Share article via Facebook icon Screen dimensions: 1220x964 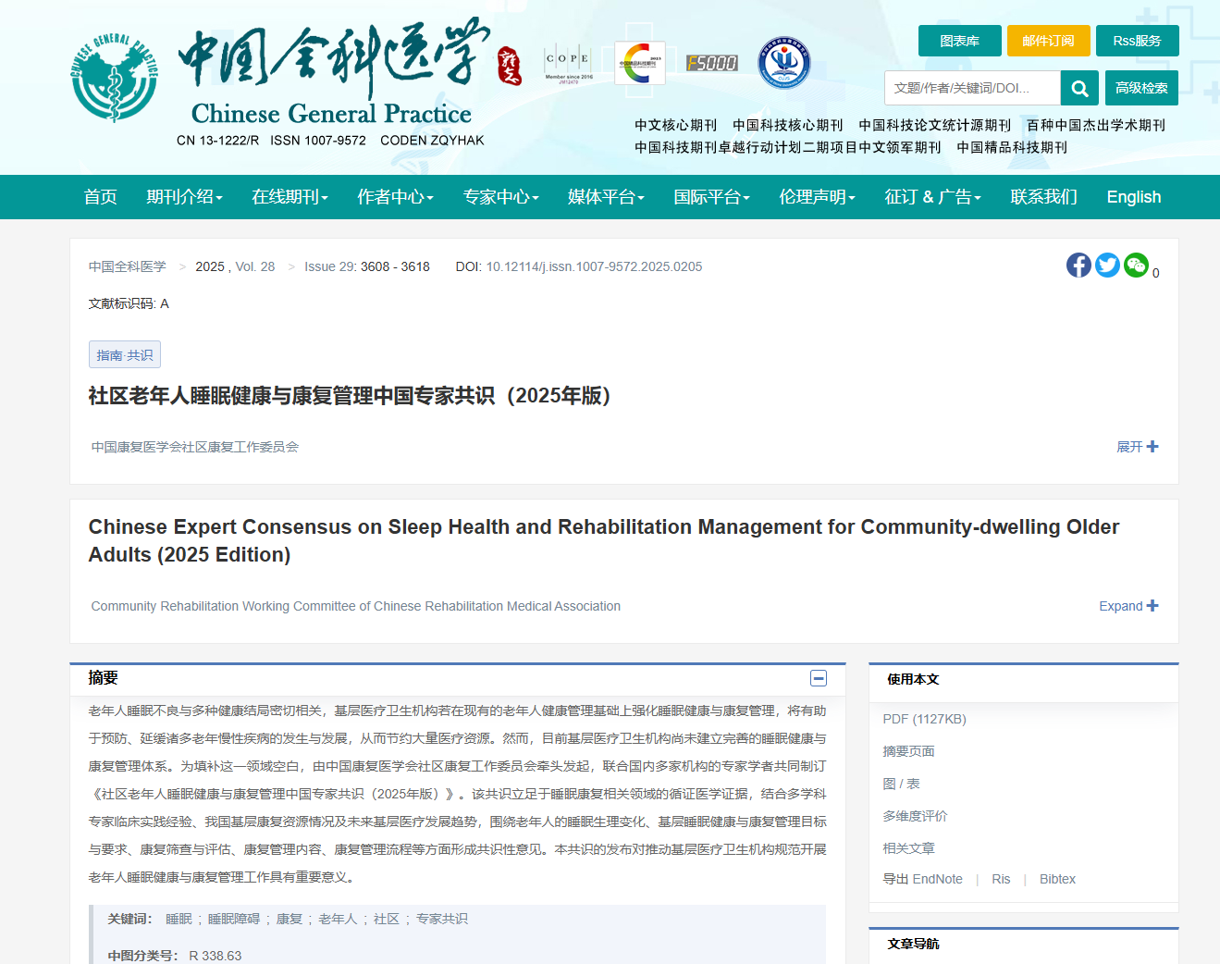pyautogui.click(x=1078, y=266)
